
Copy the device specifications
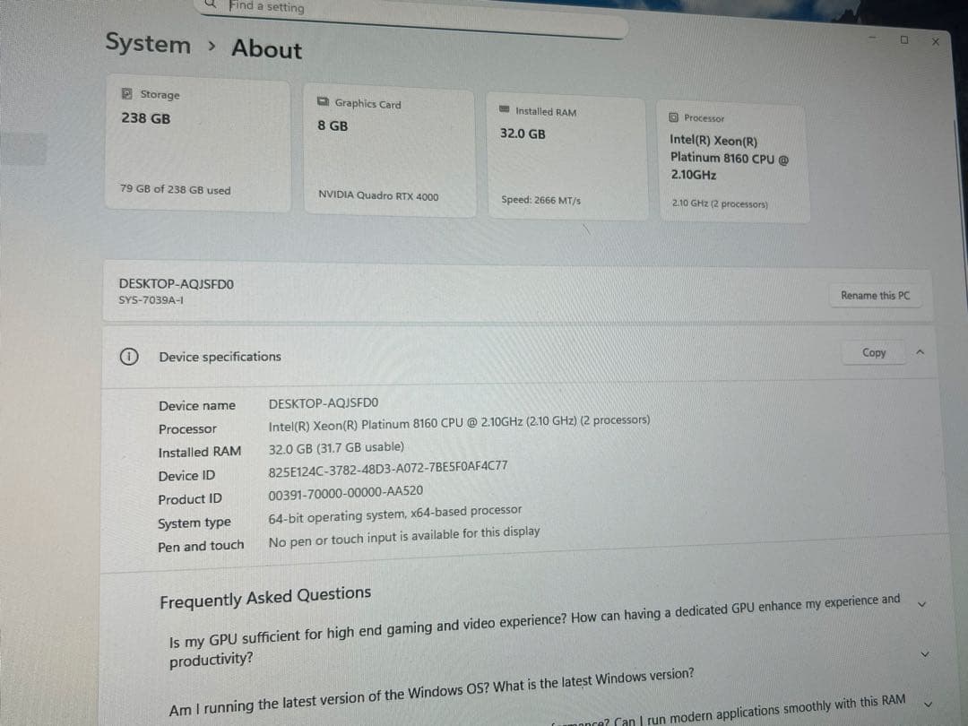873,352
